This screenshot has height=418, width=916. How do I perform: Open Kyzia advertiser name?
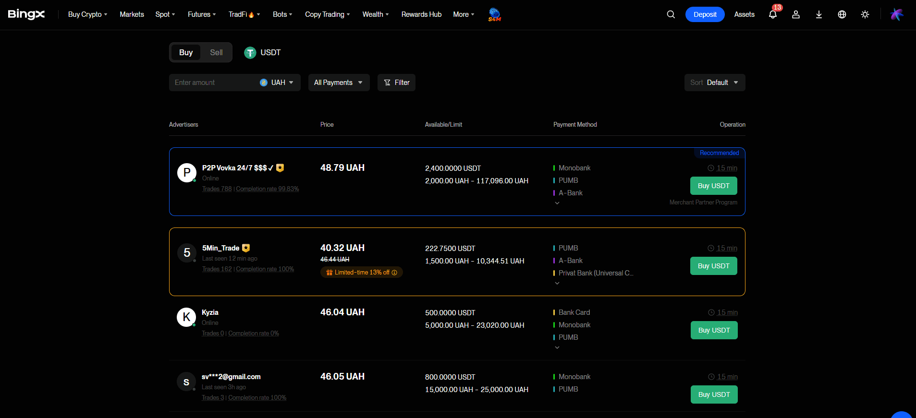(210, 312)
